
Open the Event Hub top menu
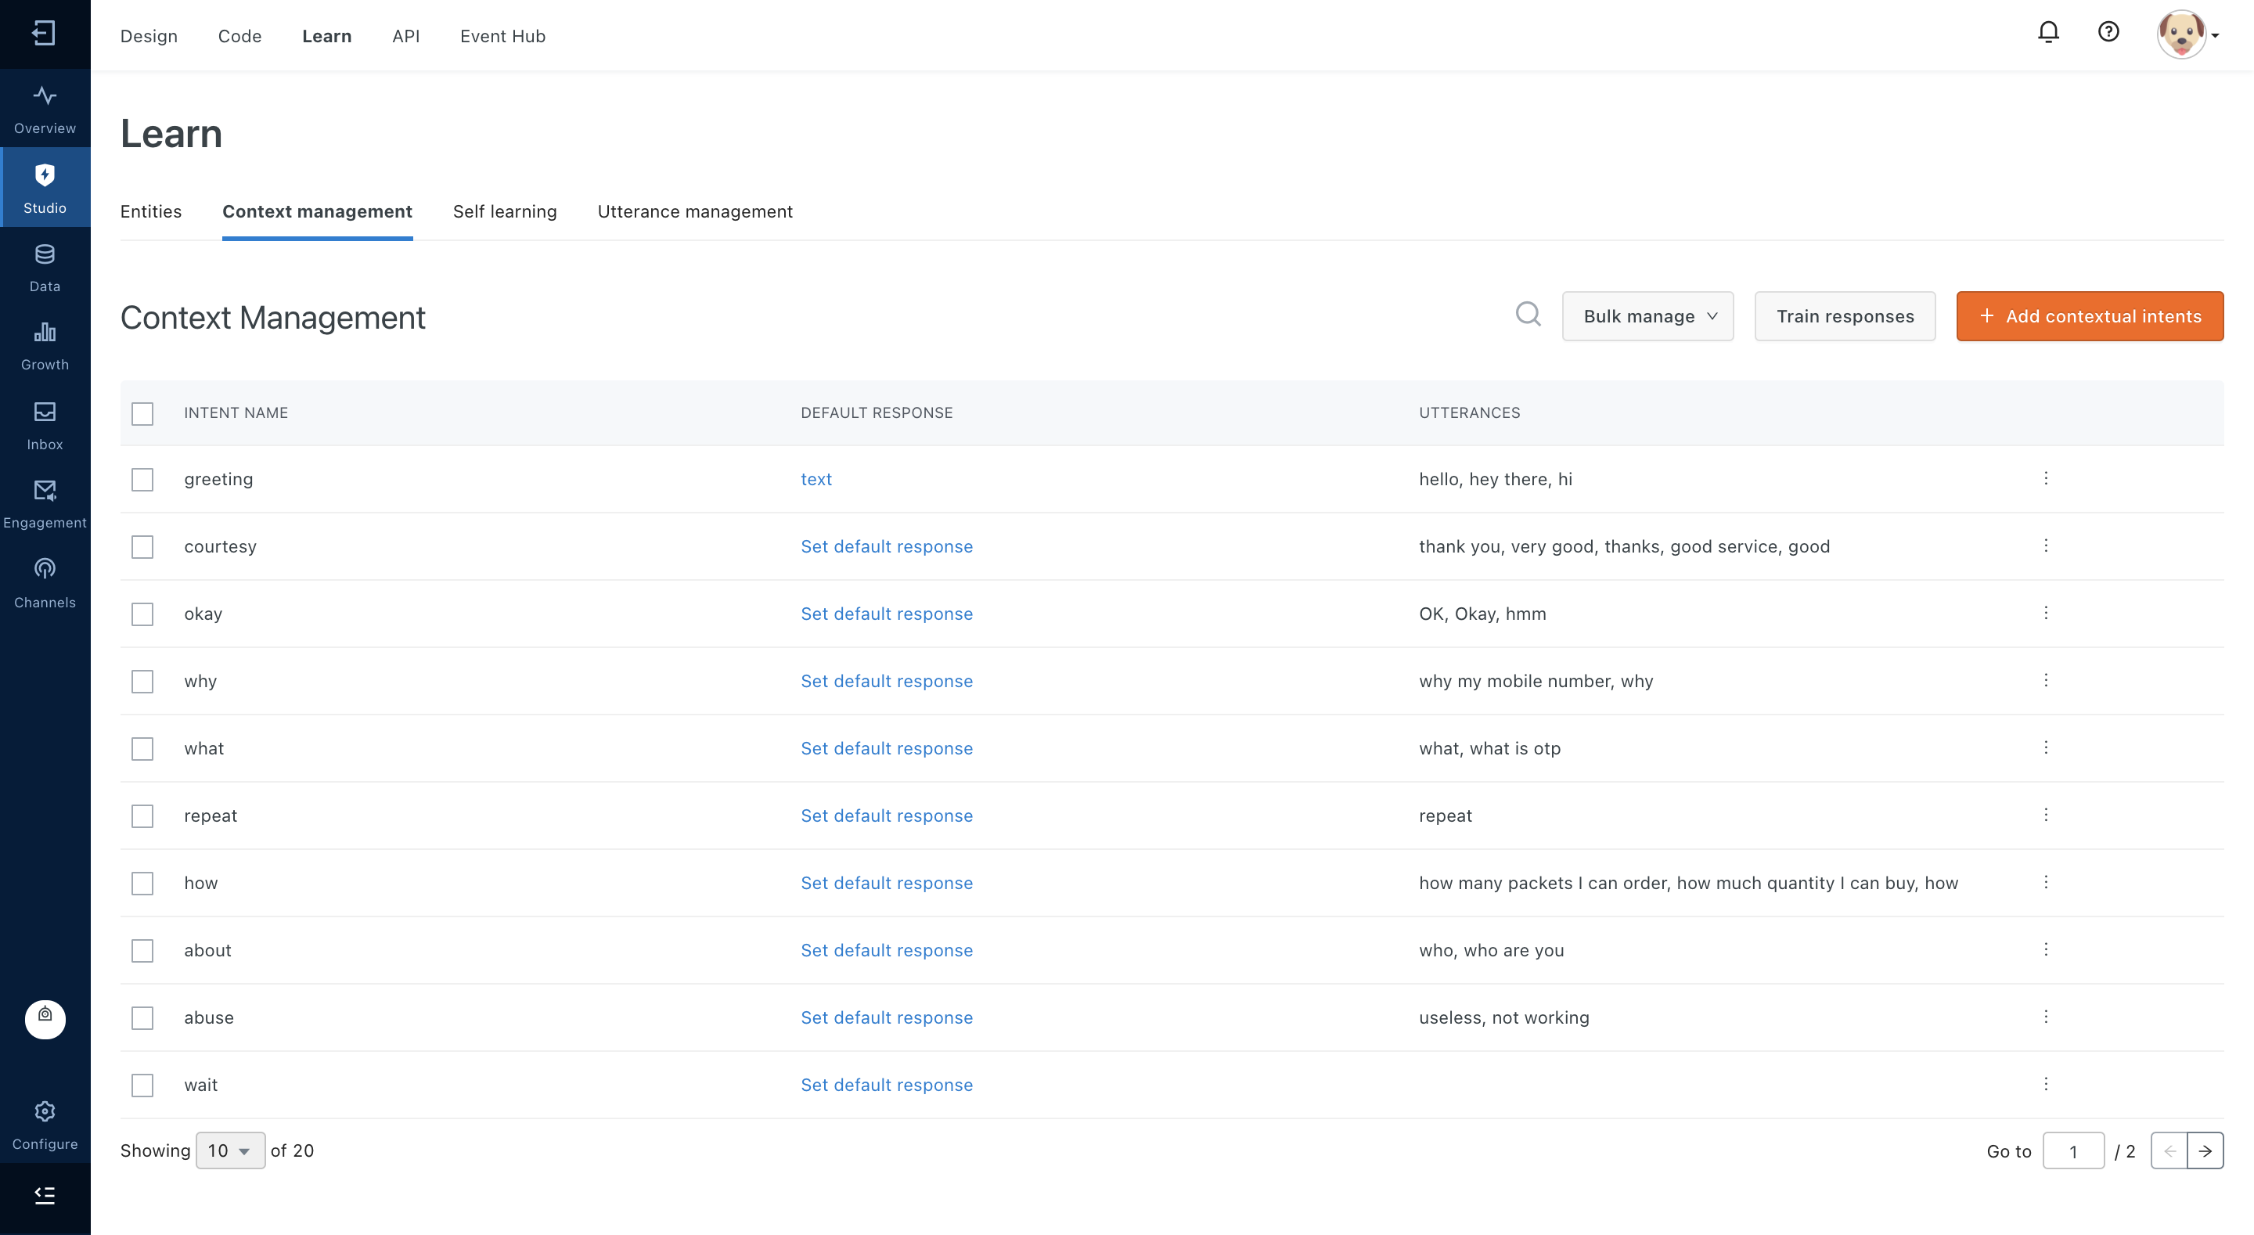click(503, 36)
